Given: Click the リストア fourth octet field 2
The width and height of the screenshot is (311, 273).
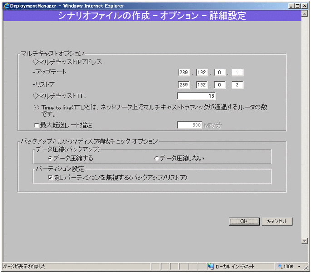Looking at the screenshot, I should point(237,85).
